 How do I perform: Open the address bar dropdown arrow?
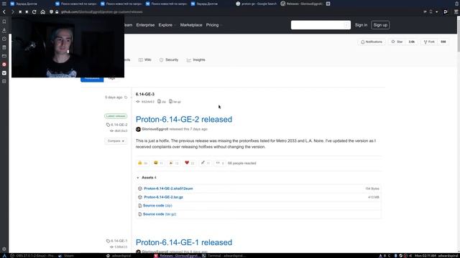437,12
